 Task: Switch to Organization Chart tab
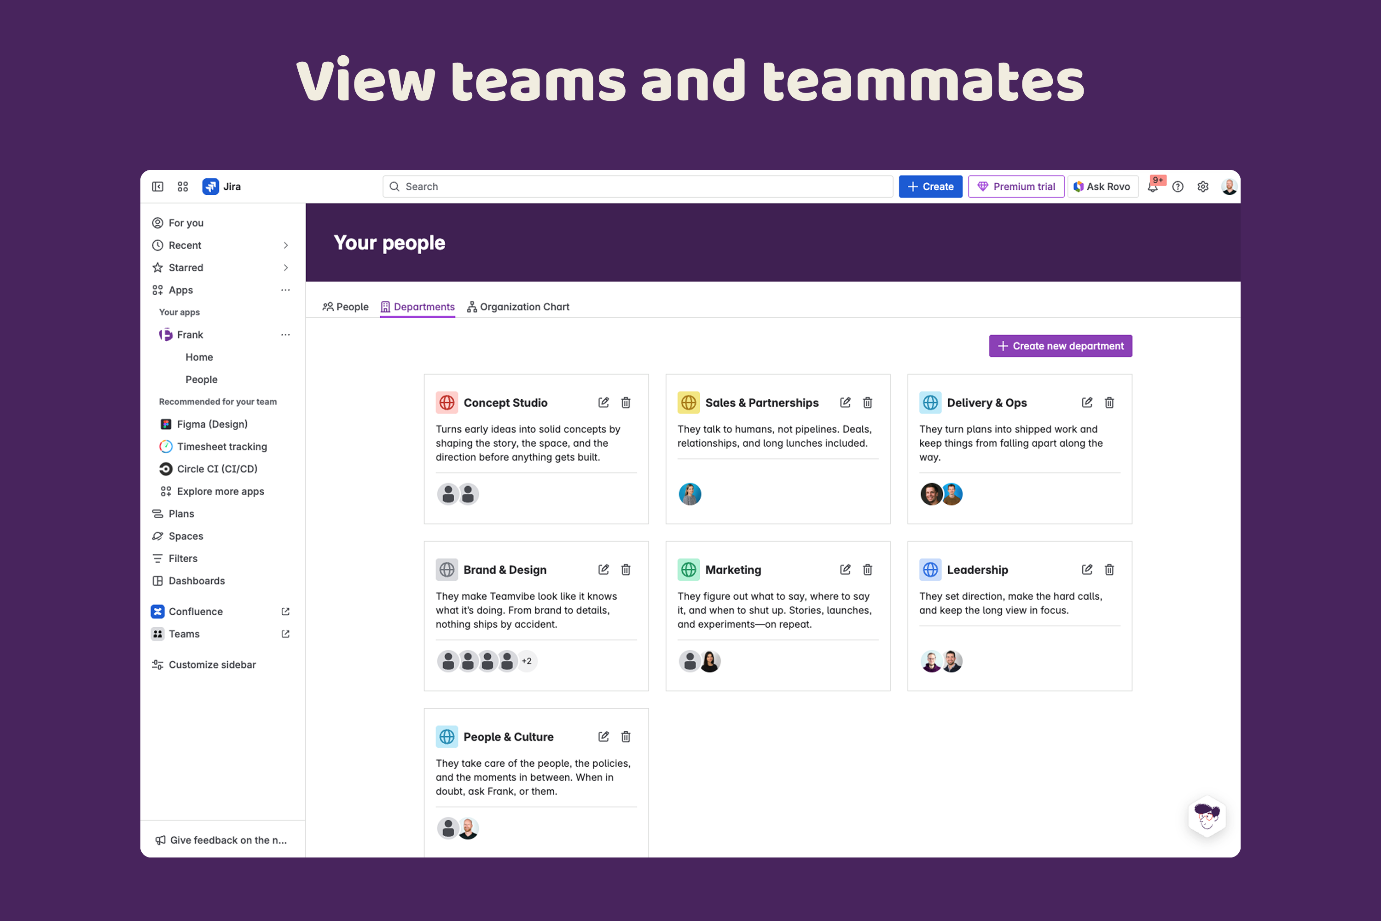point(518,307)
